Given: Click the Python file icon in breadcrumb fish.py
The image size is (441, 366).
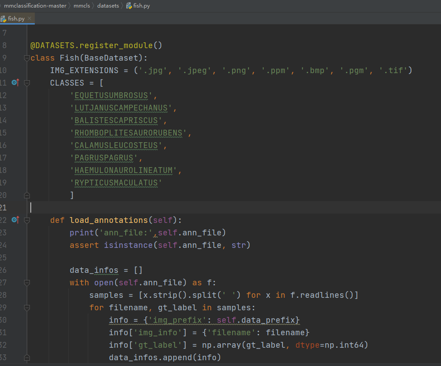Looking at the screenshot, I should pyautogui.click(x=129, y=6).
